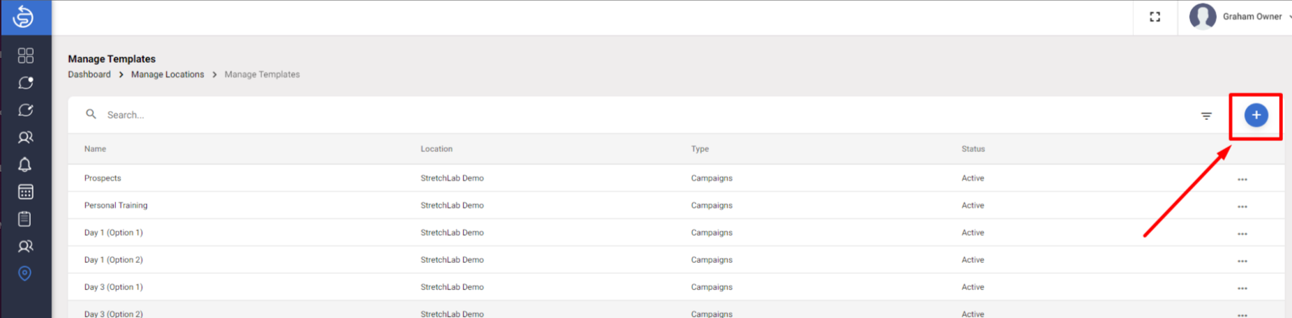This screenshot has width=1292, height=318.
Task: Open three-dot menu for Personal Training row
Action: point(1242,206)
